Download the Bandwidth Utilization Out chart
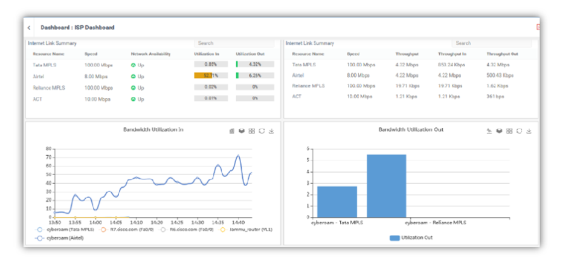The height and width of the screenshot is (276, 580). 529,131
